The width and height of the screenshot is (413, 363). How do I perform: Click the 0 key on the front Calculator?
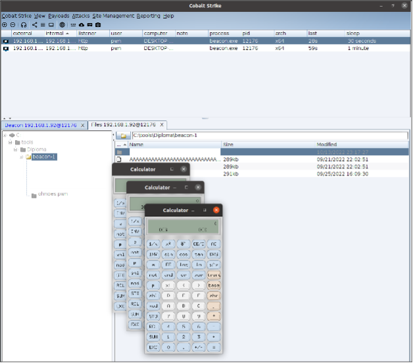coord(168,348)
